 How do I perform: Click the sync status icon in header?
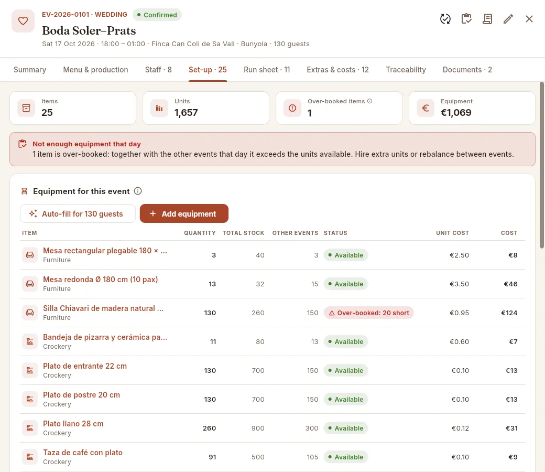coord(445,19)
